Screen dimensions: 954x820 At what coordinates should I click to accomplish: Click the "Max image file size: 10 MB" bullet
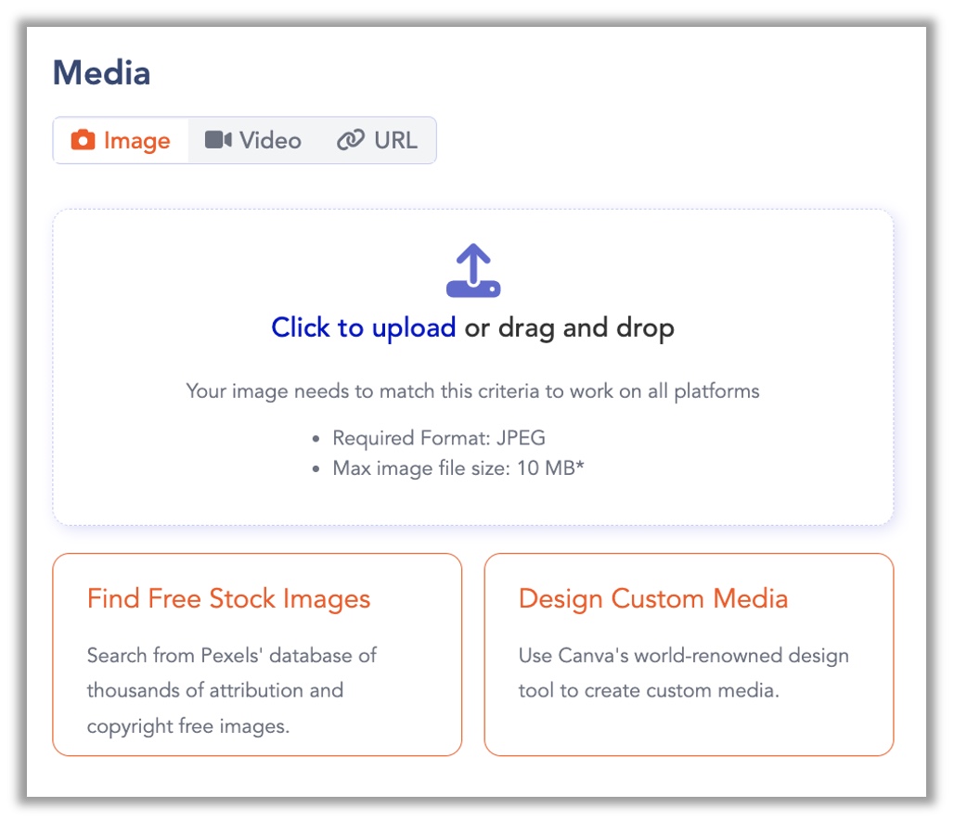[458, 468]
